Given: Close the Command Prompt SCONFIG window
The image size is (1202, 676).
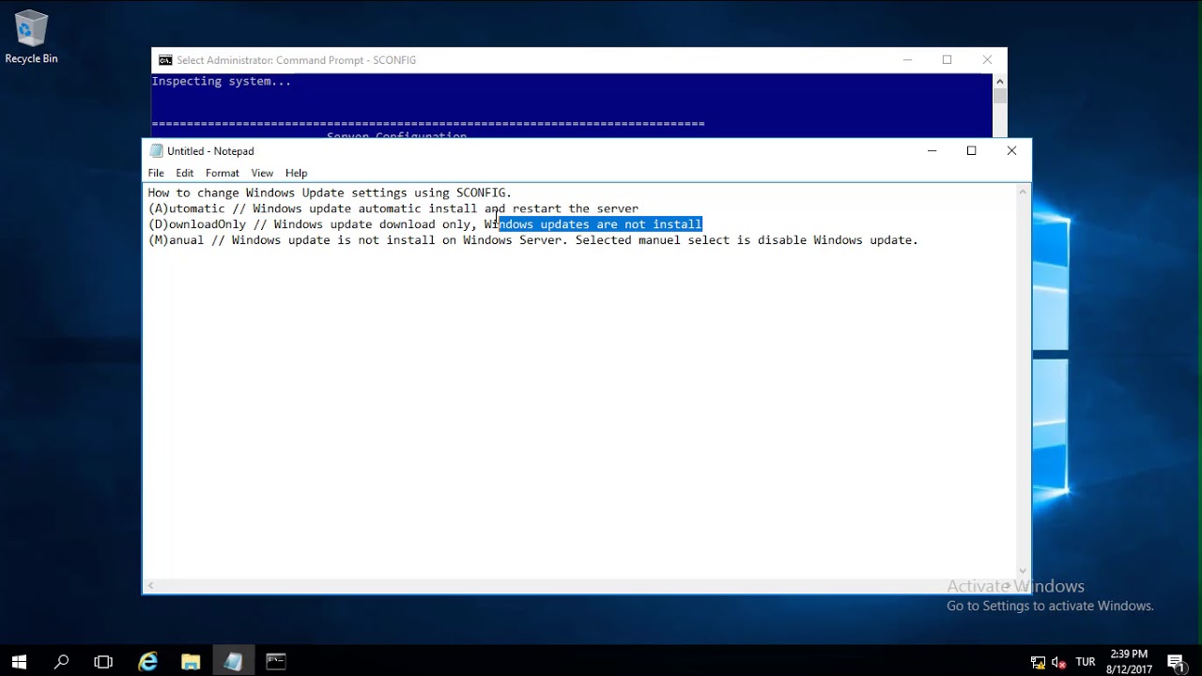Looking at the screenshot, I should point(987,60).
